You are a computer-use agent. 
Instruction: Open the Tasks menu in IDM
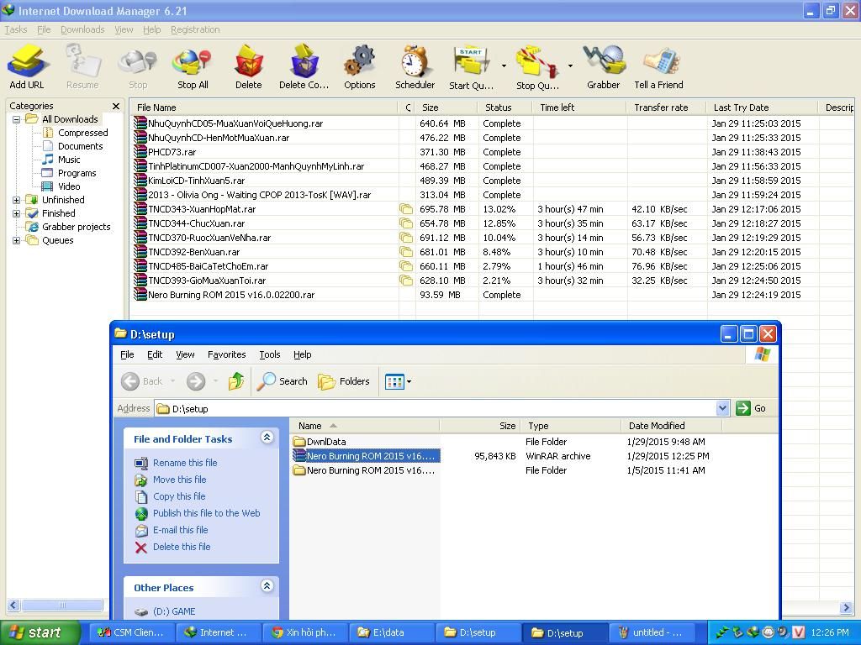(x=16, y=29)
